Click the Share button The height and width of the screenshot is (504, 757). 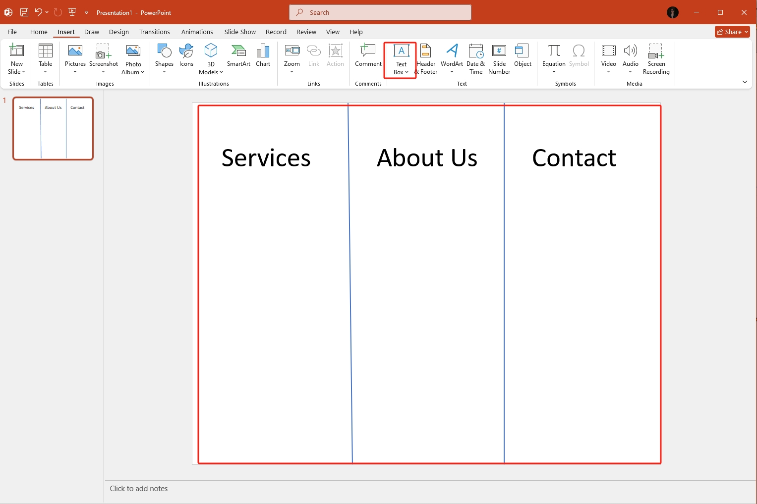pyautogui.click(x=732, y=32)
